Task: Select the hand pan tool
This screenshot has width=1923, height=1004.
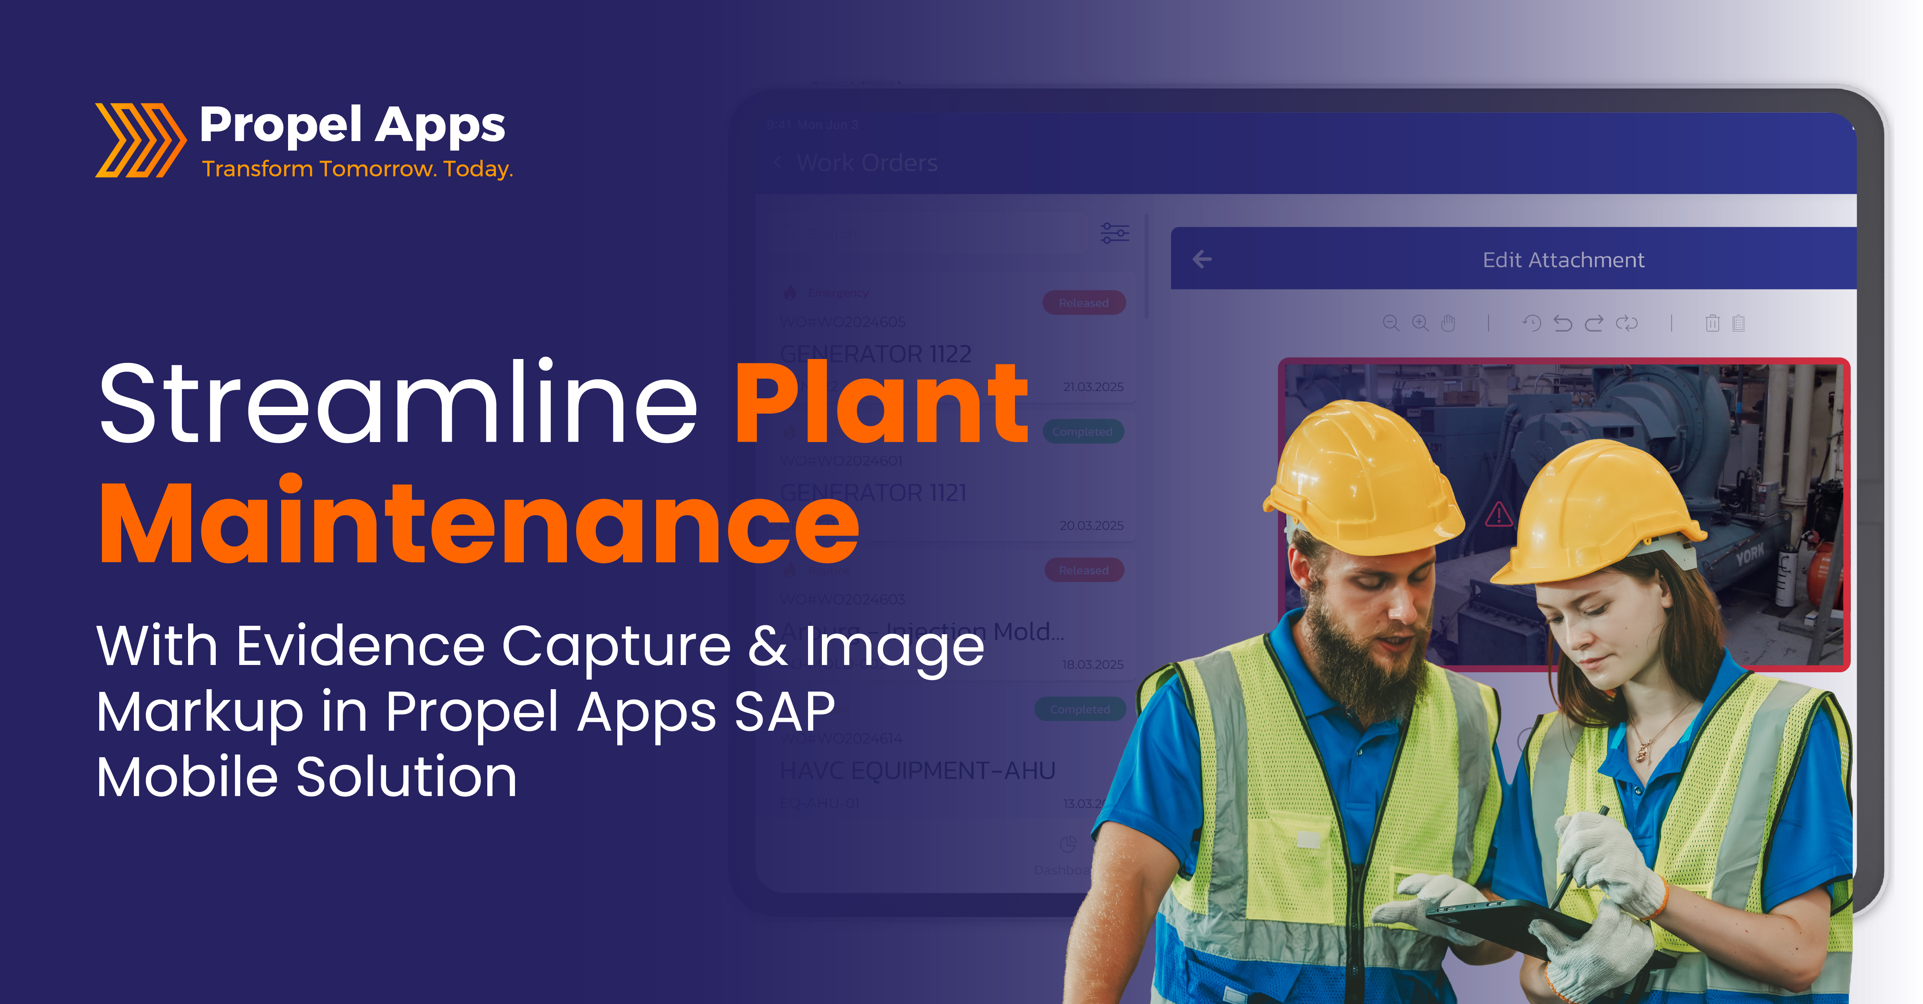Action: (1448, 323)
